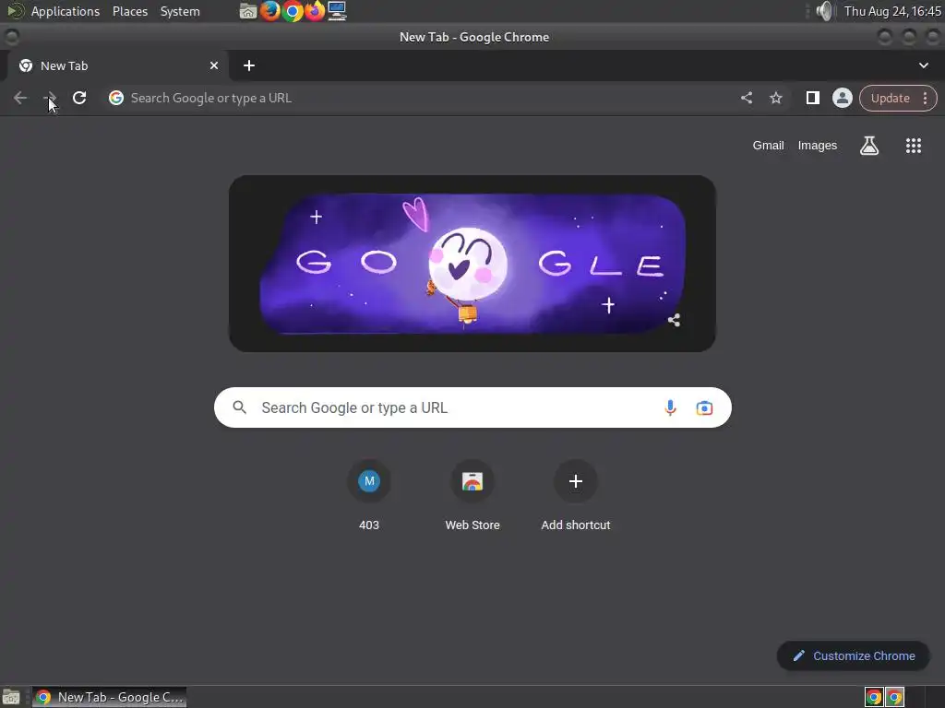Screen dimensions: 945x708
Task: Bookmark this tab with star icon
Action: [775, 98]
